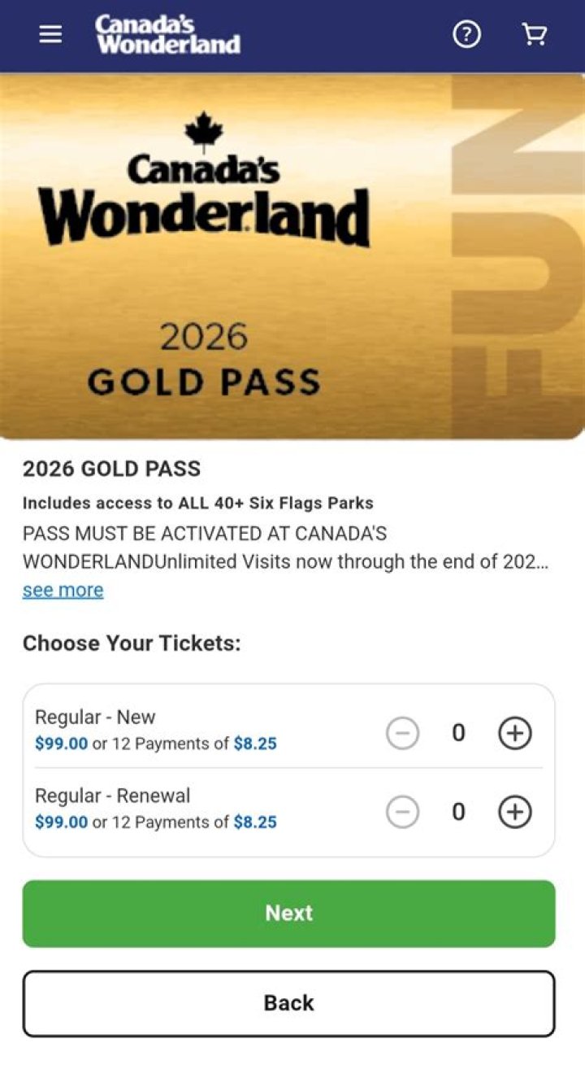The width and height of the screenshot is (585, 1065).
Task: Increase Regular - New ticket quantity
Action: 513,732
